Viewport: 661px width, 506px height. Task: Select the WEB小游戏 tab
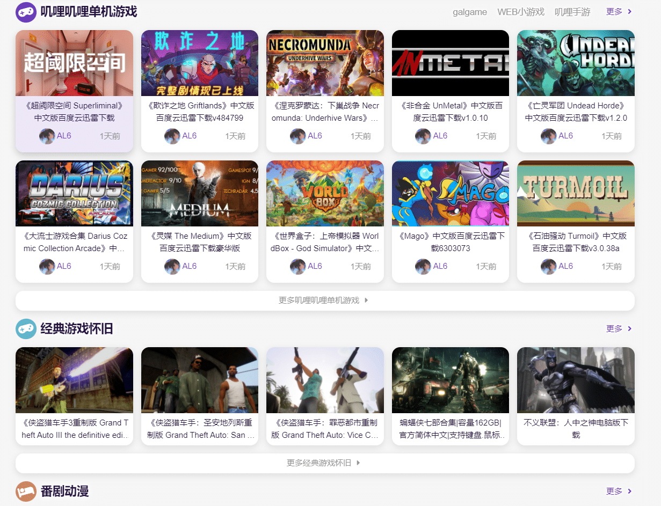(520, 12)
